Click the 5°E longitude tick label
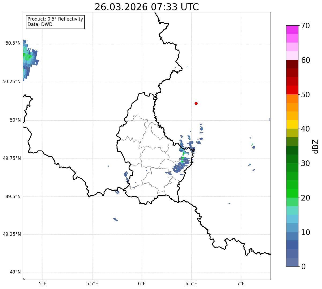 (43, 283)
